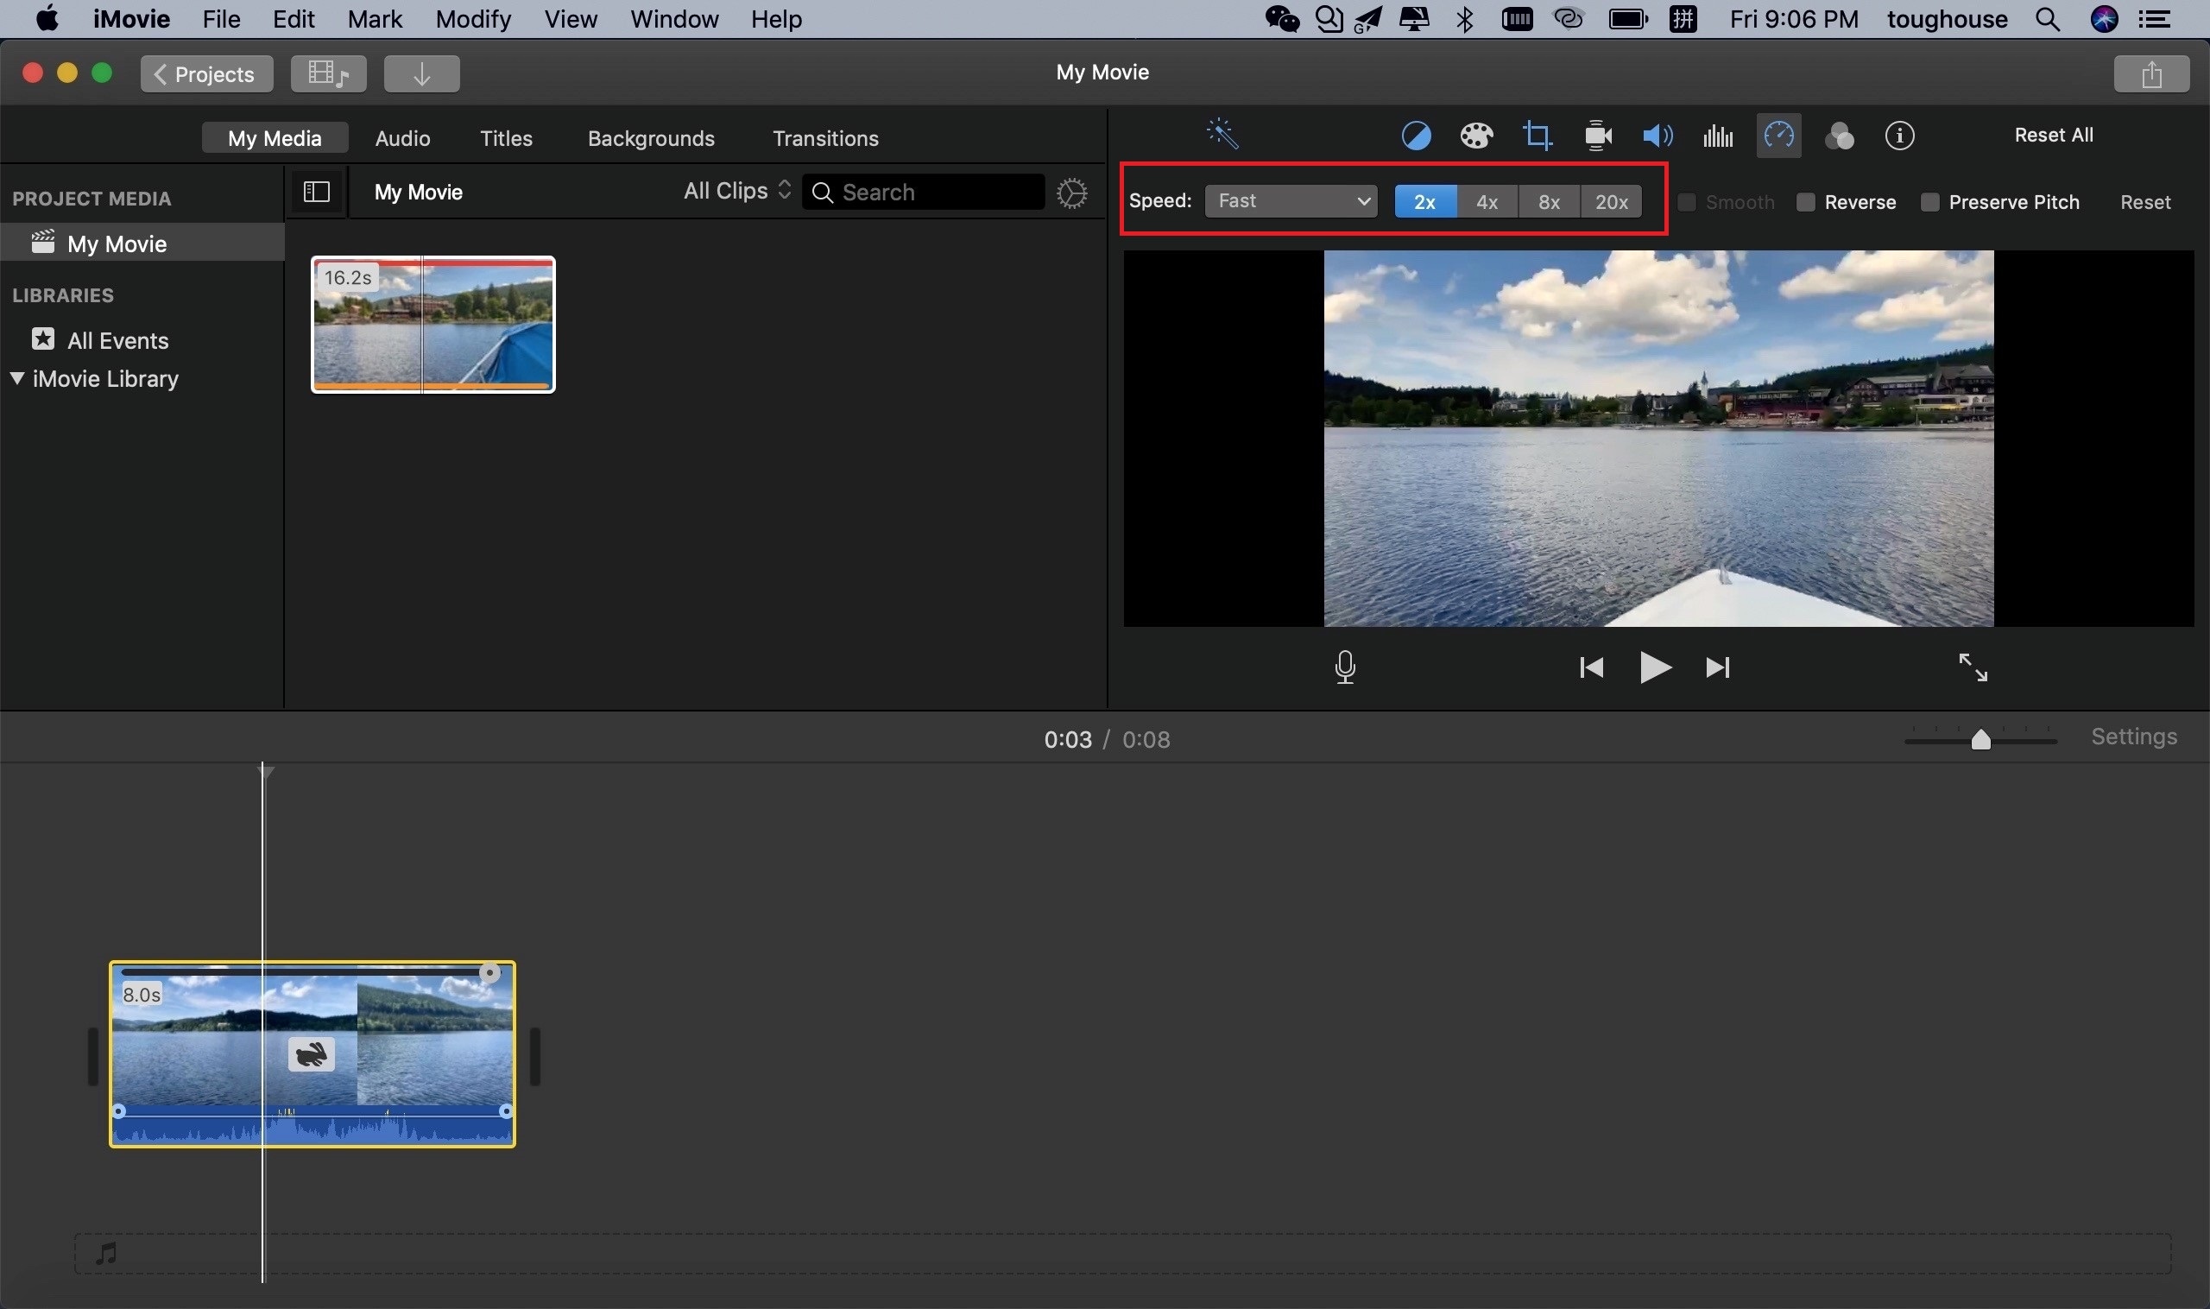Drag the timeline zoom slider
2210x1309 pixels.
(x=1980, y=737)
